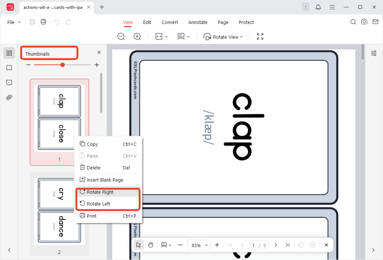383x260 pixels.
Task: Open the Attachments paperclip icon
Action: pos(9,97)
